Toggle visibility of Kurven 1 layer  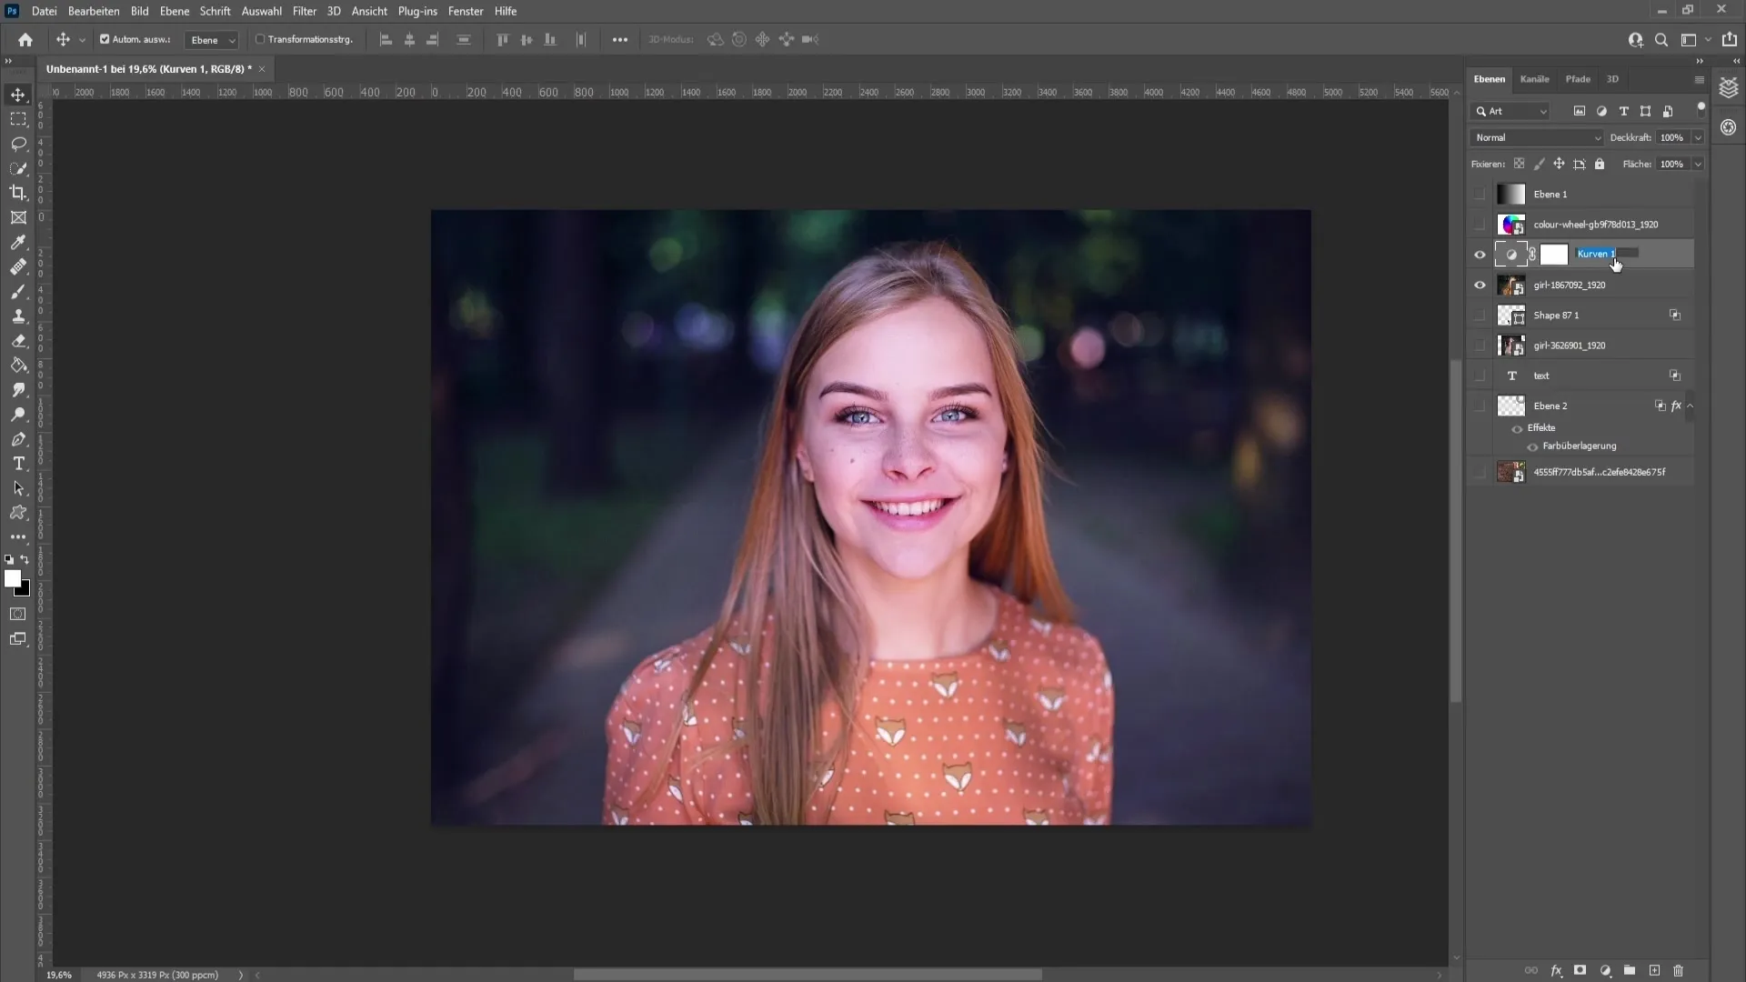tap(1480, 255)
